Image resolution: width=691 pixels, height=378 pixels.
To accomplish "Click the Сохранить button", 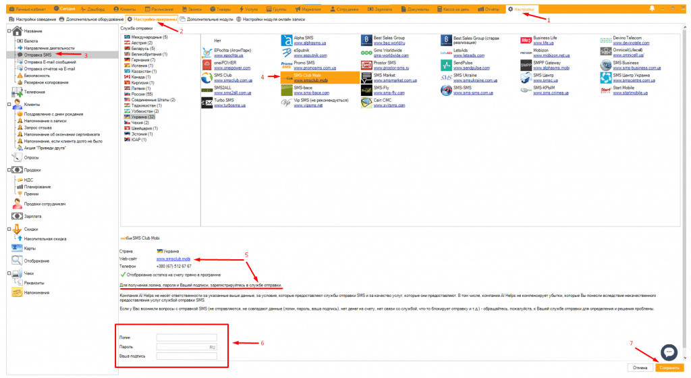I will [x=669, y=367].
